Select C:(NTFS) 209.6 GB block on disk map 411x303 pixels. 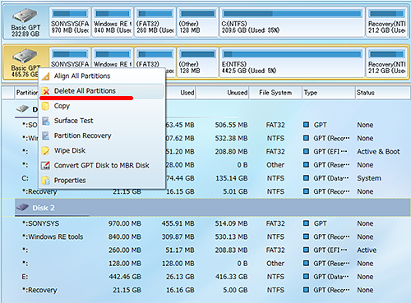(x=293, y=22)
